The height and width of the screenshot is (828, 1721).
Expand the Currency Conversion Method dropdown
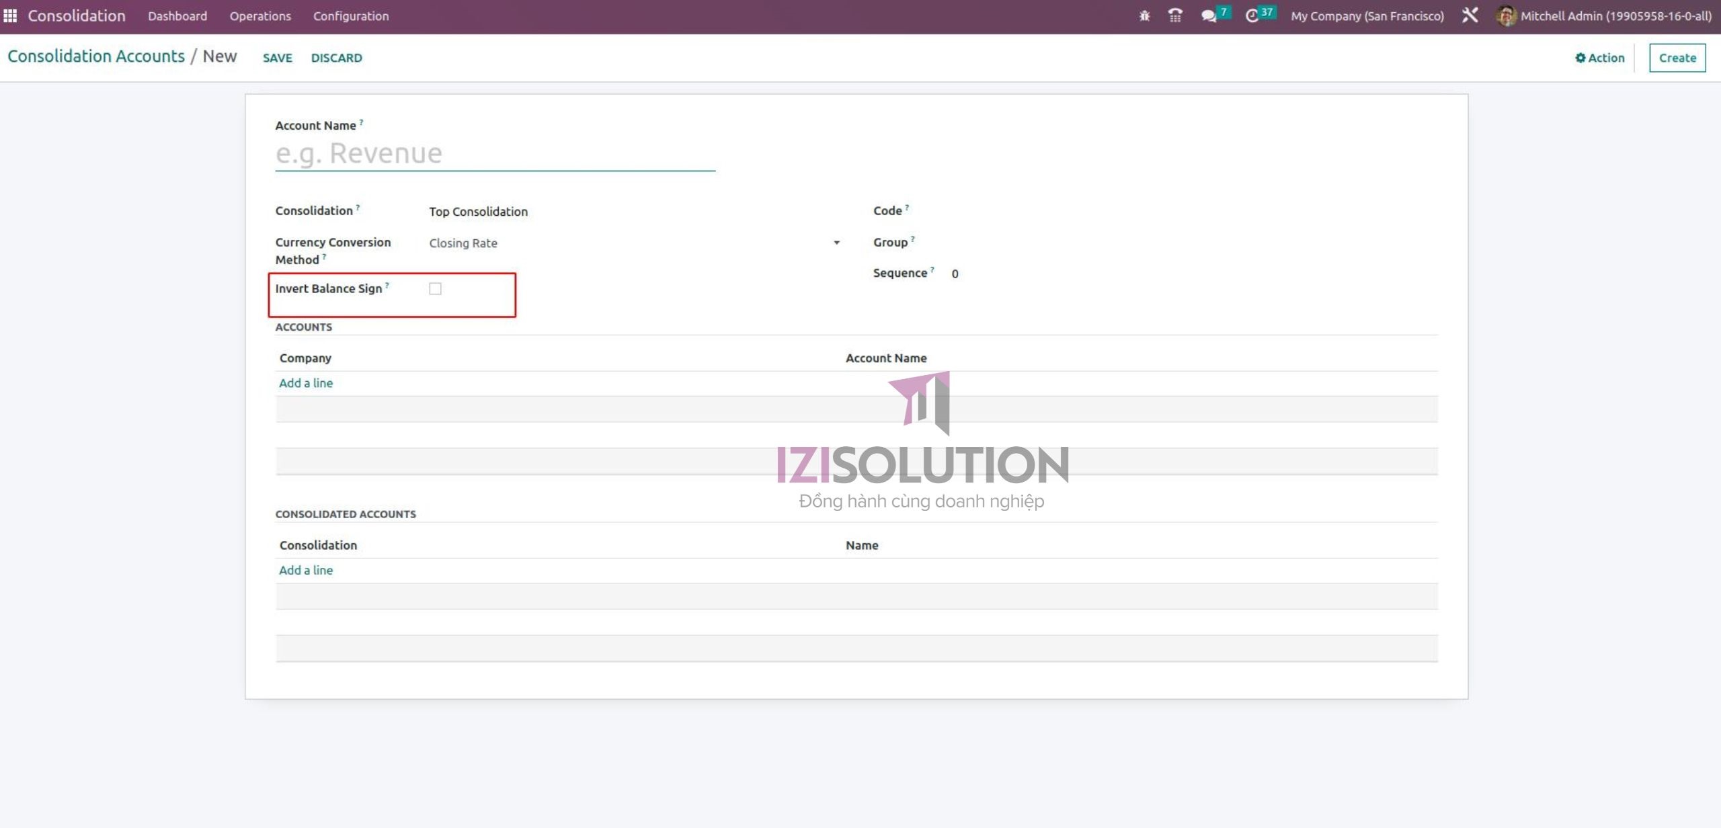[836, 243]
